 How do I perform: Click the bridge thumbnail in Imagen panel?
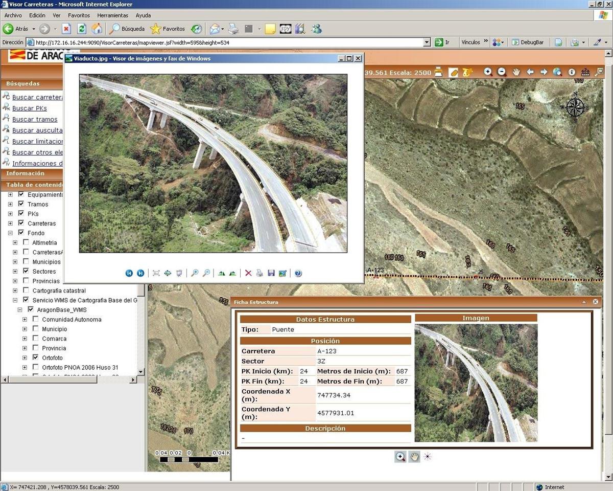pos(476,383)
